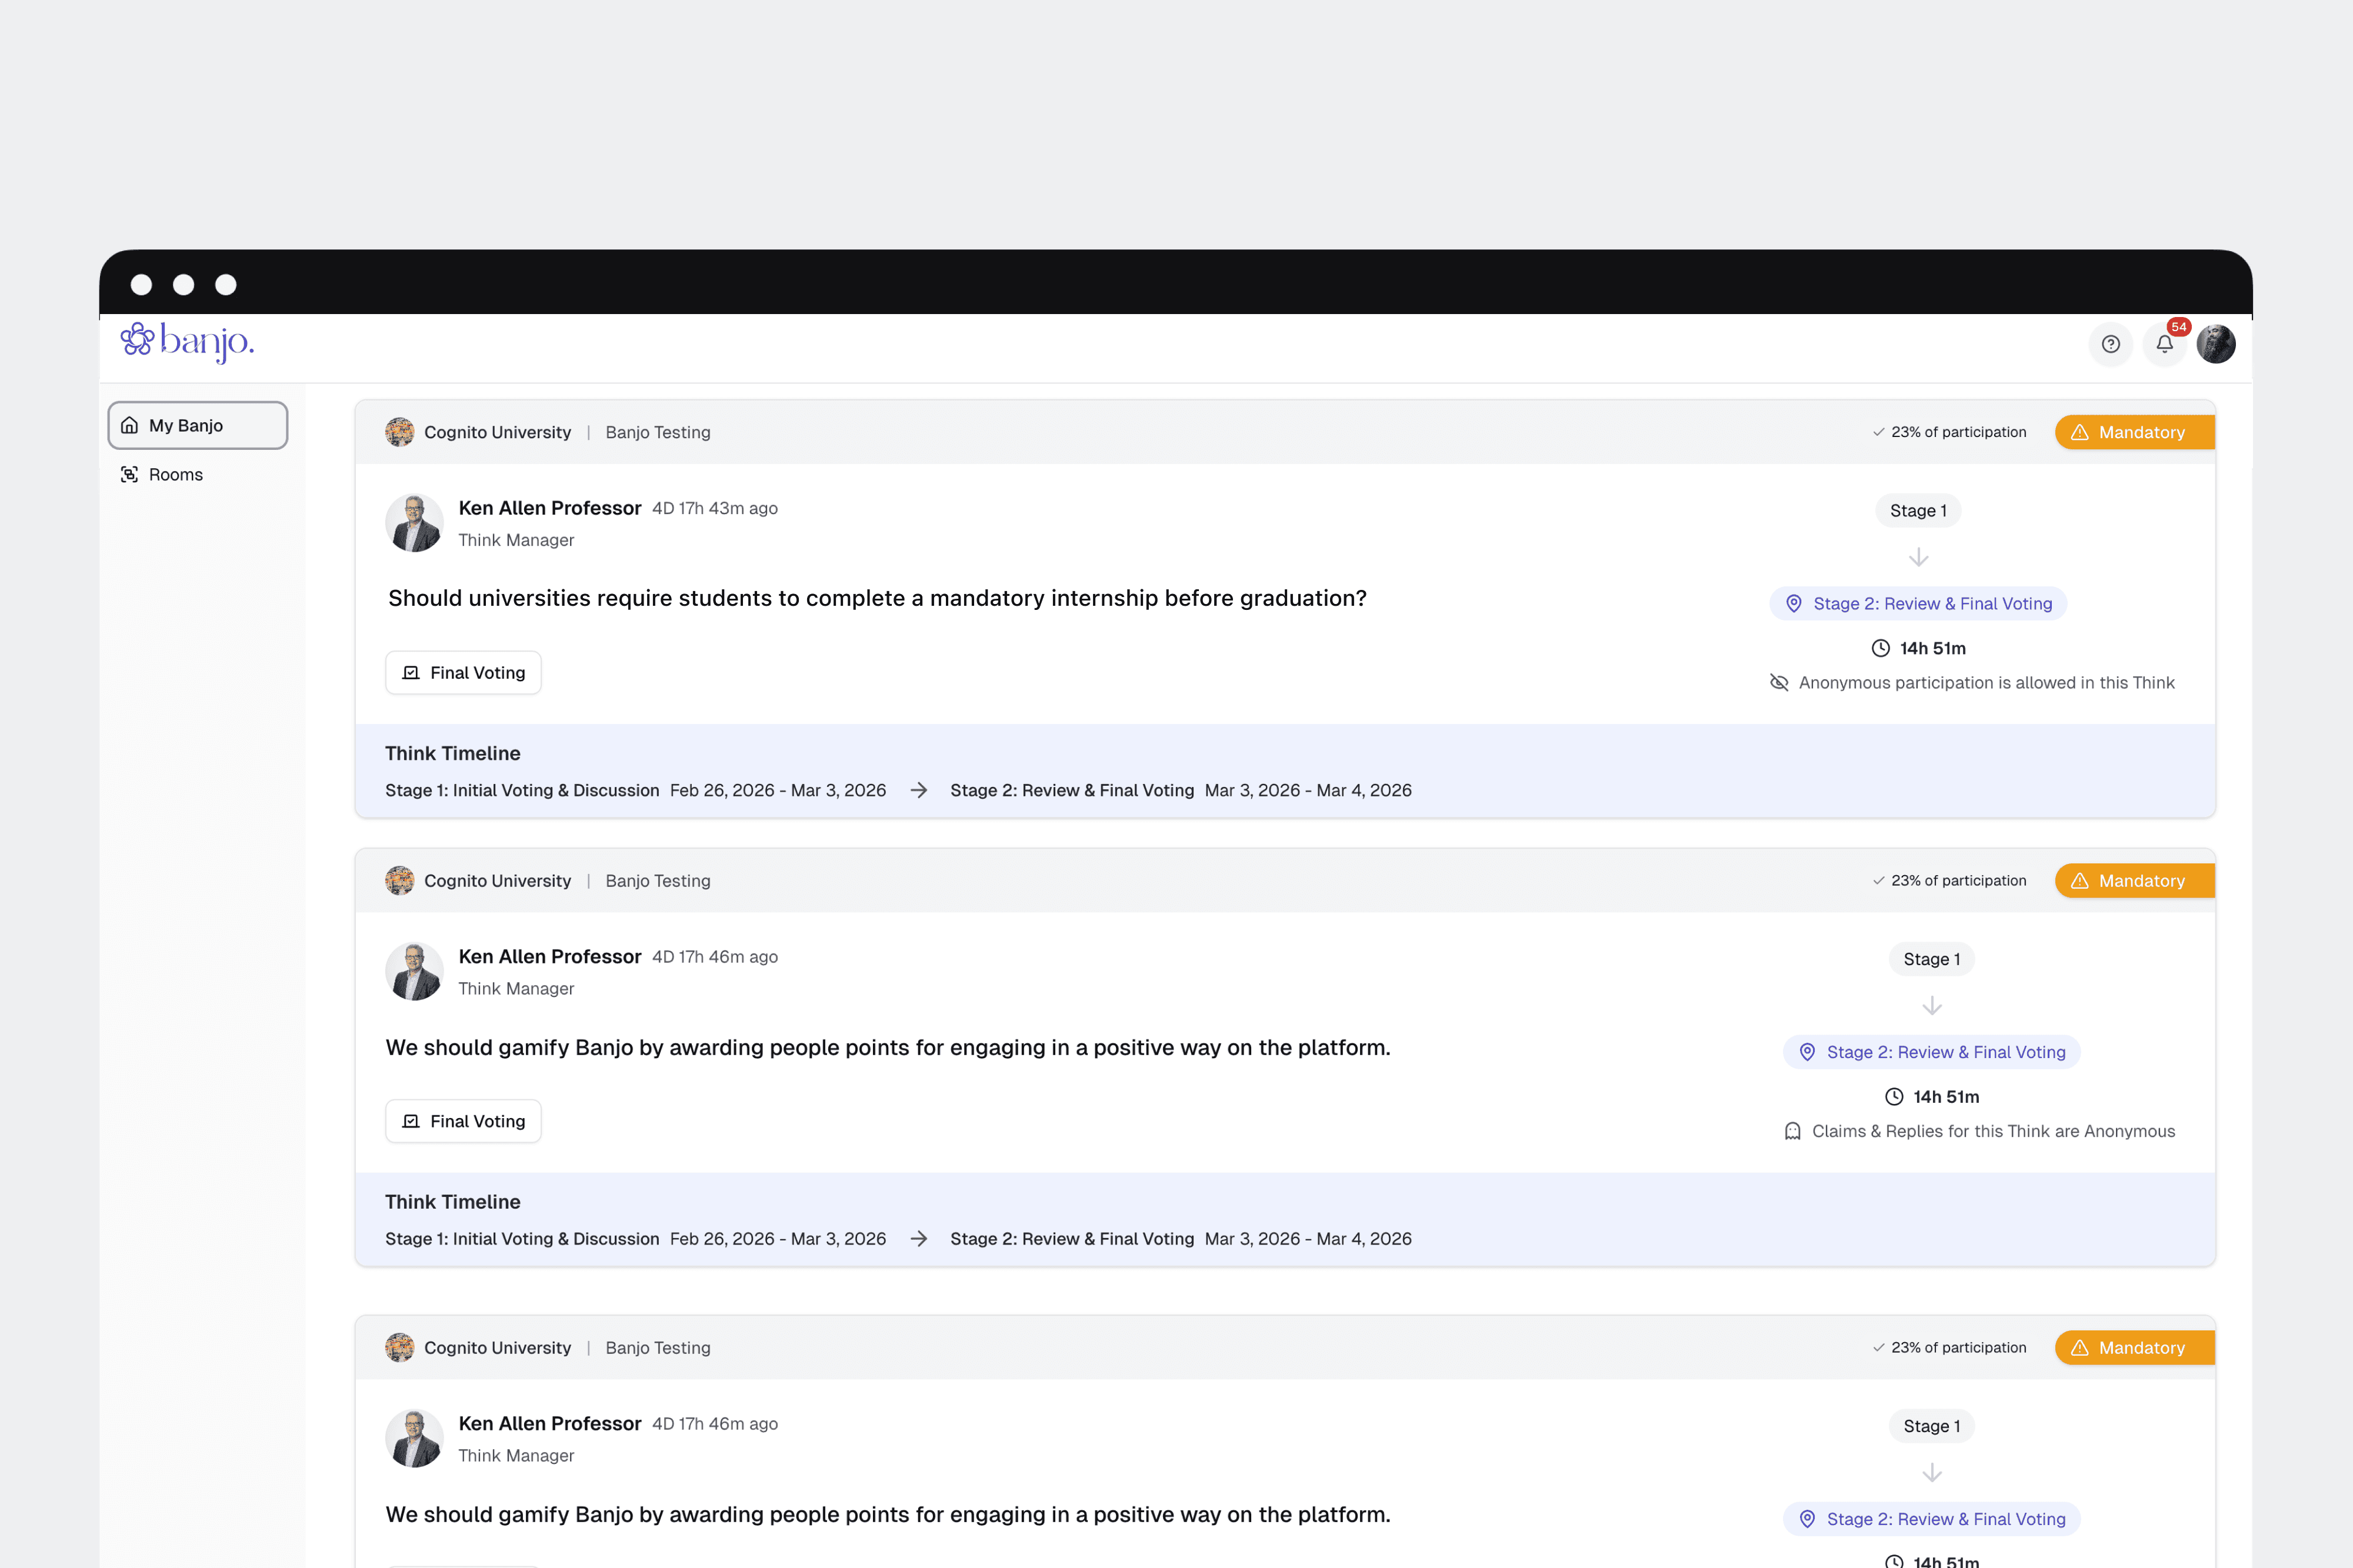Click the user profile avatar

(2216, 344)
